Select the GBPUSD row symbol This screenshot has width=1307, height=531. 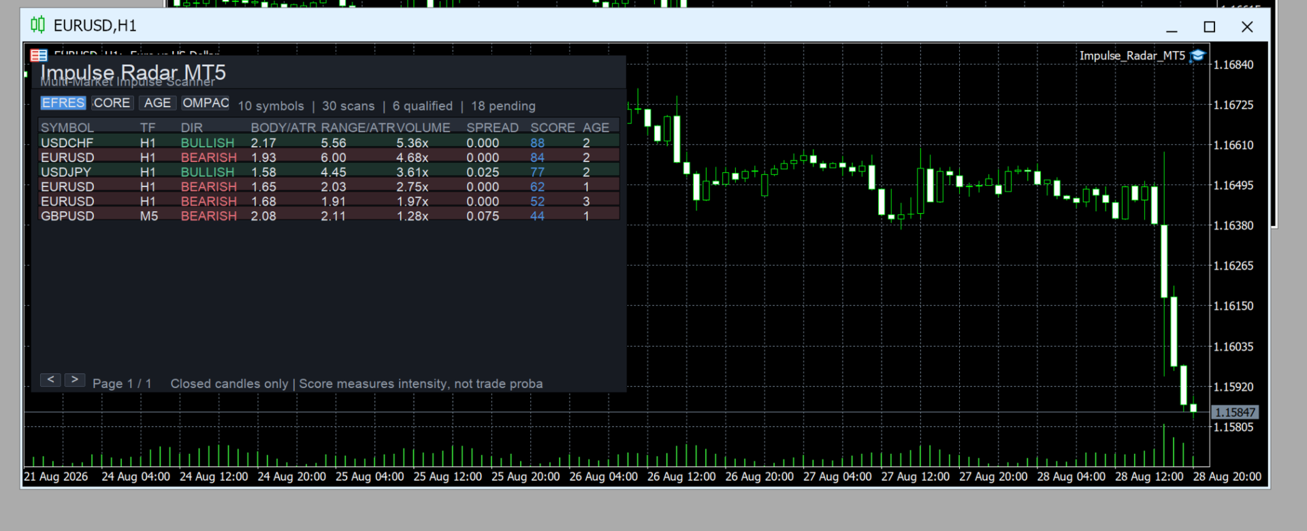point(67,216)
